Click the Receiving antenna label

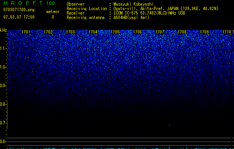pos(86,18)
